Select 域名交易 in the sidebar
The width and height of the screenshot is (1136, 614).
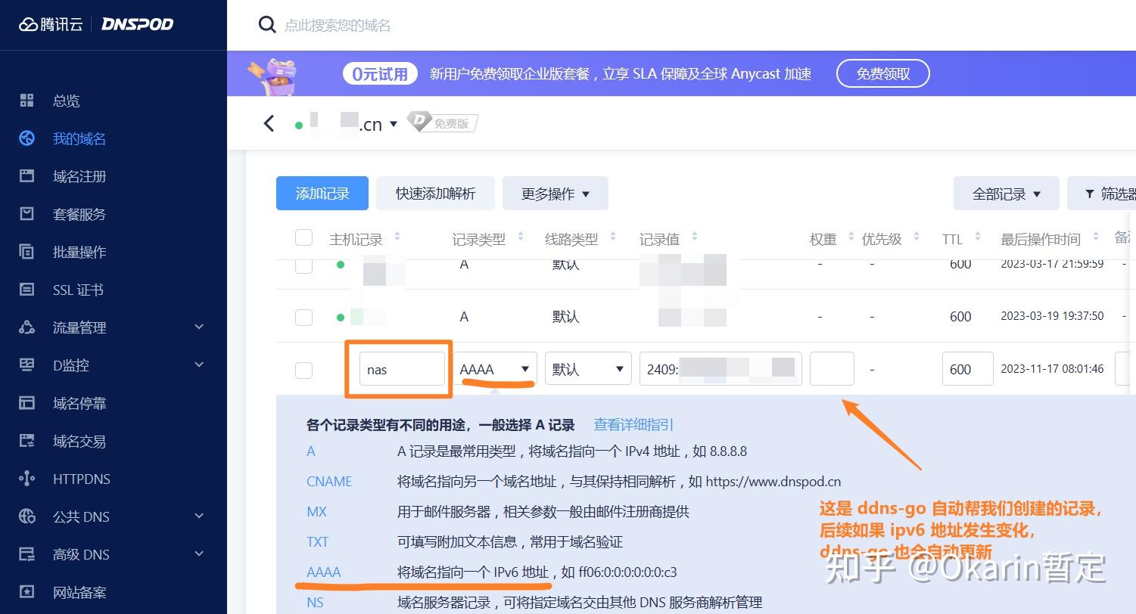coord(78,441)
